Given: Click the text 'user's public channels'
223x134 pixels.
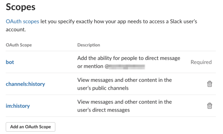Looking at the screenshot, I should [103, 88].
